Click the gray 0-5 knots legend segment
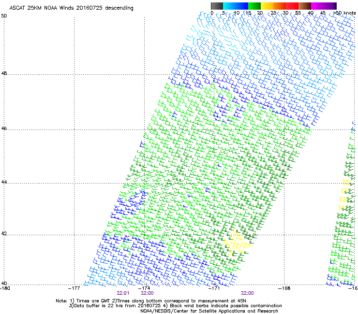Image resolution: width=358 pixels, height=314 pixels. pos(217,6)
